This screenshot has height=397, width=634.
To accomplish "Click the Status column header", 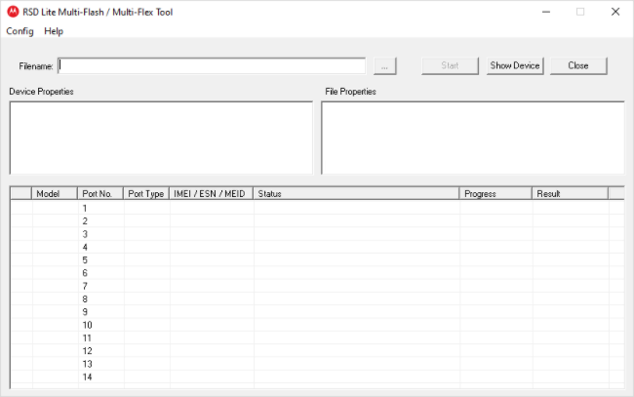I will [x=356, y=194].
